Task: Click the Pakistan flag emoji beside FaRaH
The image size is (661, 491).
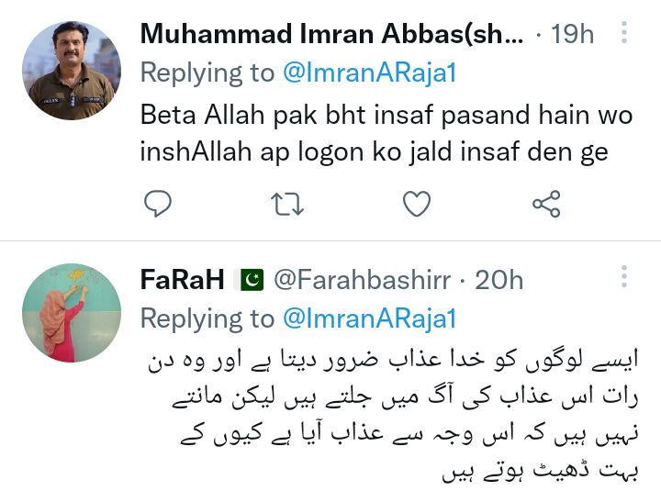Action: click(252, 280)
